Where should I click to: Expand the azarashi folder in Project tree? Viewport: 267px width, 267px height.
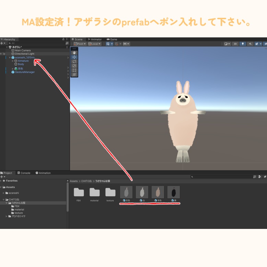tap(3, 193)
